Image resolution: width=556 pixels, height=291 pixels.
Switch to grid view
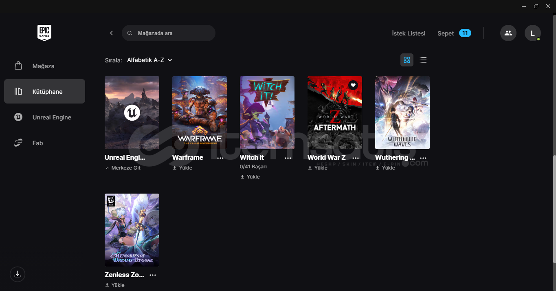coord(407,60)
